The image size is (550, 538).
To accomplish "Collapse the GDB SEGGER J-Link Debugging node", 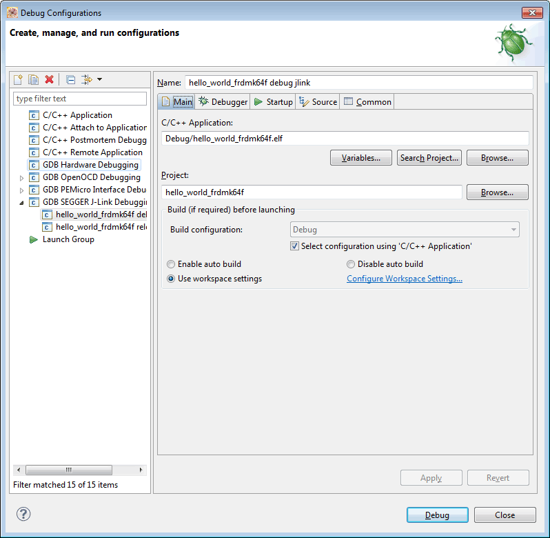I will click(x=21, y=203).
